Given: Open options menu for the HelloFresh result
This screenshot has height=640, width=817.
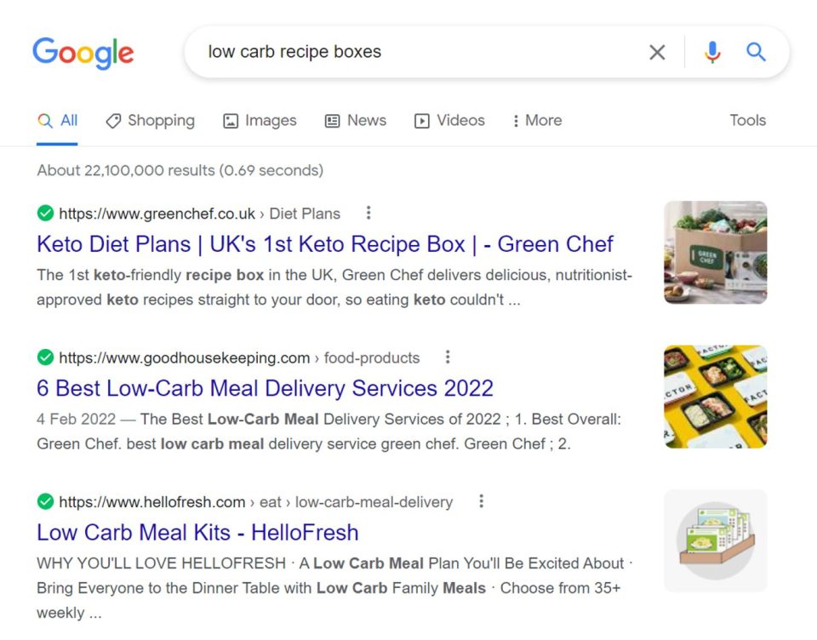Looking at the screenshot, I should pyautogui.click(x=481, y=501).
